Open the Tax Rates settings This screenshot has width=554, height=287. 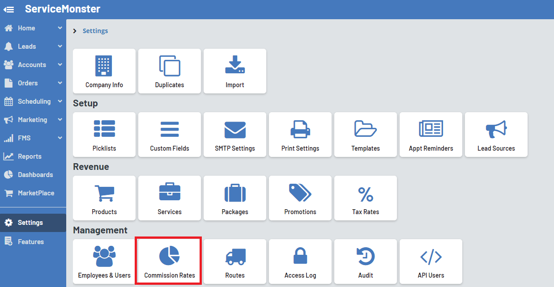[x=365, y=198]
